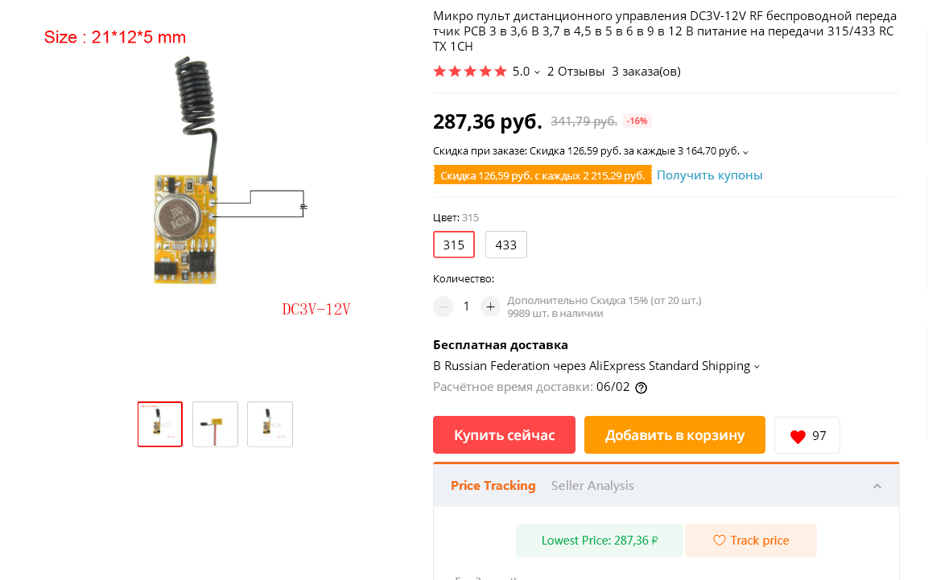
Task: Increase quantity with the plus button
Action: click(x=490, y=306)
